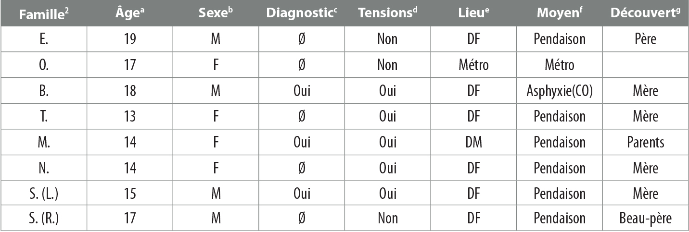The image size is (689, 232).
Task: Click the age cell showing 19
Action: click(129, 39)
